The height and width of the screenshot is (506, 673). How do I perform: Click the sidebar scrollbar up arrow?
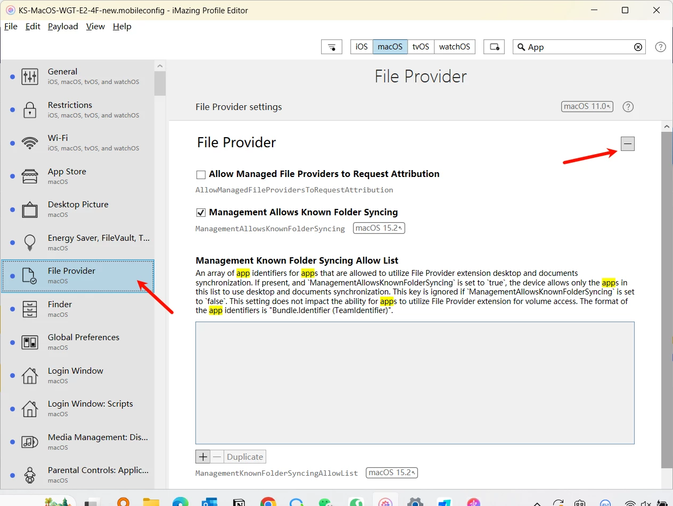(160, 65)
